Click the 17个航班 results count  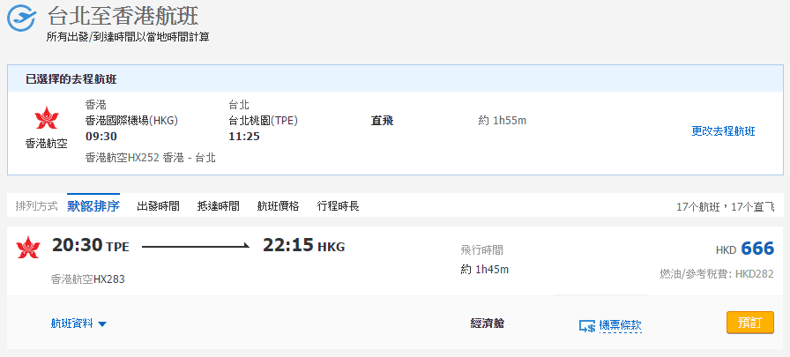pyautogui.click(x=699, y=207)
